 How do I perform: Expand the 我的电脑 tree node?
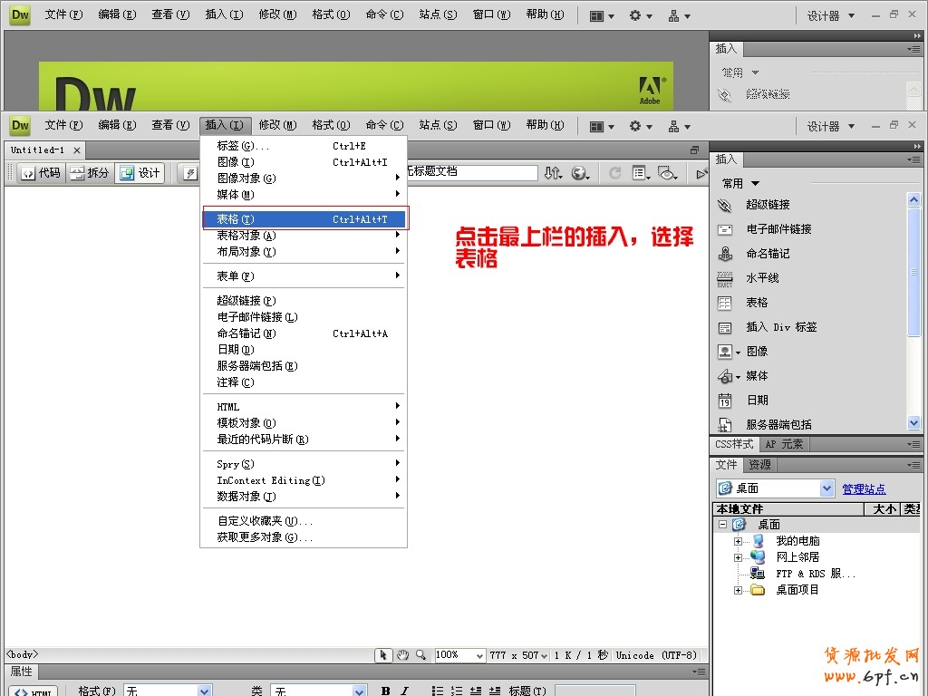coord(739,541)
